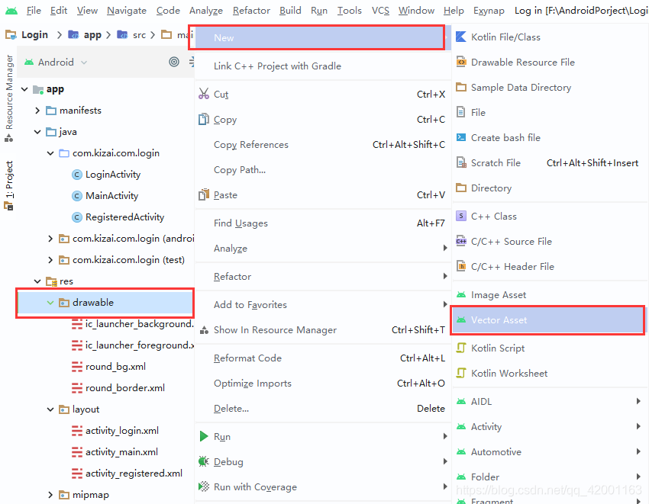Image resolution: width=649 pixels, height=504 pixels.
Task: Select RegisteredActivity in project tree
Action: [x=124, y=217]
